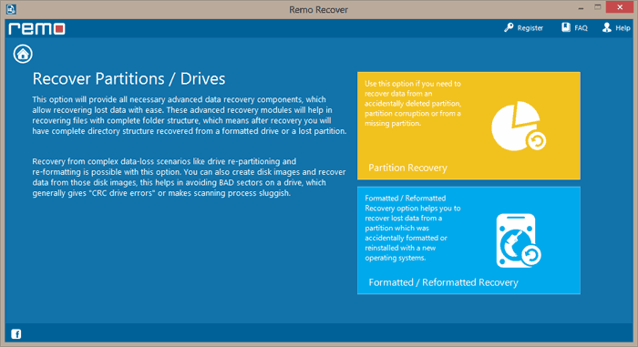This screenshot has width=638, height=347.
Task: Close the Remo Recover window
Action: click(620, 7)
